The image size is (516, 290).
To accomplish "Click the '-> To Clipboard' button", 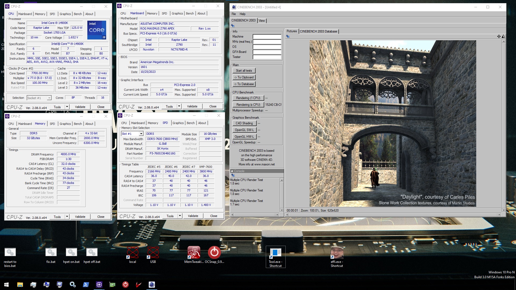I will point(244,77).
